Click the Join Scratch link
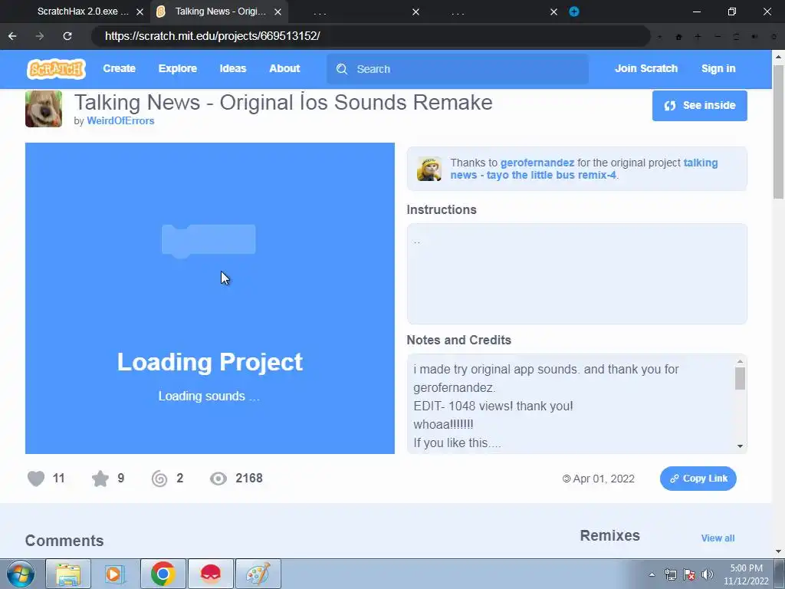This screenshot has height=589, width=785. click(645, 68)
